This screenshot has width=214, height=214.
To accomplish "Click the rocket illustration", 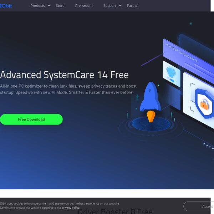I will (x=150, y=102).
